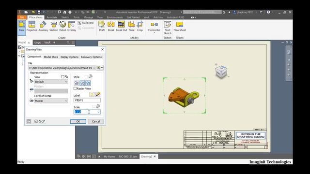This screenshot has height=174, width=310.
Task: Click the Save icon in quick access toolbar
Action: tap(39, 12)
